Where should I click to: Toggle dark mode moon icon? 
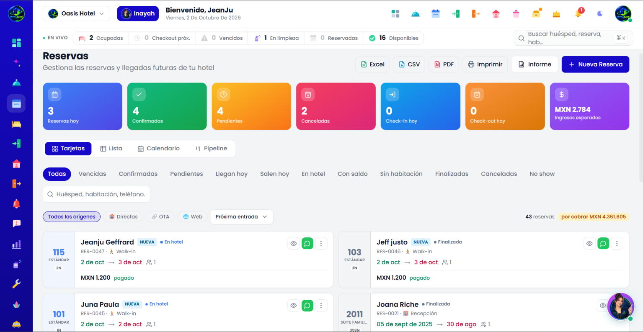[x=600, y=14]
